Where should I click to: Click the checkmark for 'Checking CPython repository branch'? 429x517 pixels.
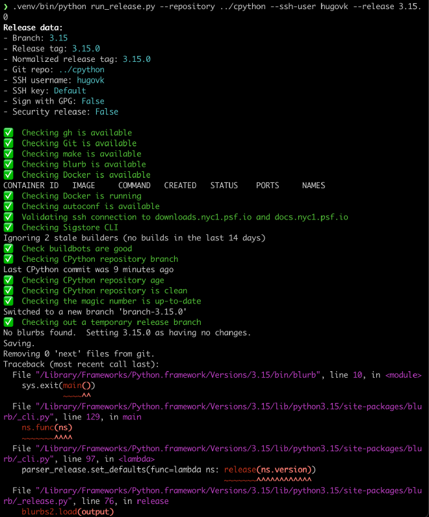pos(8,259)
